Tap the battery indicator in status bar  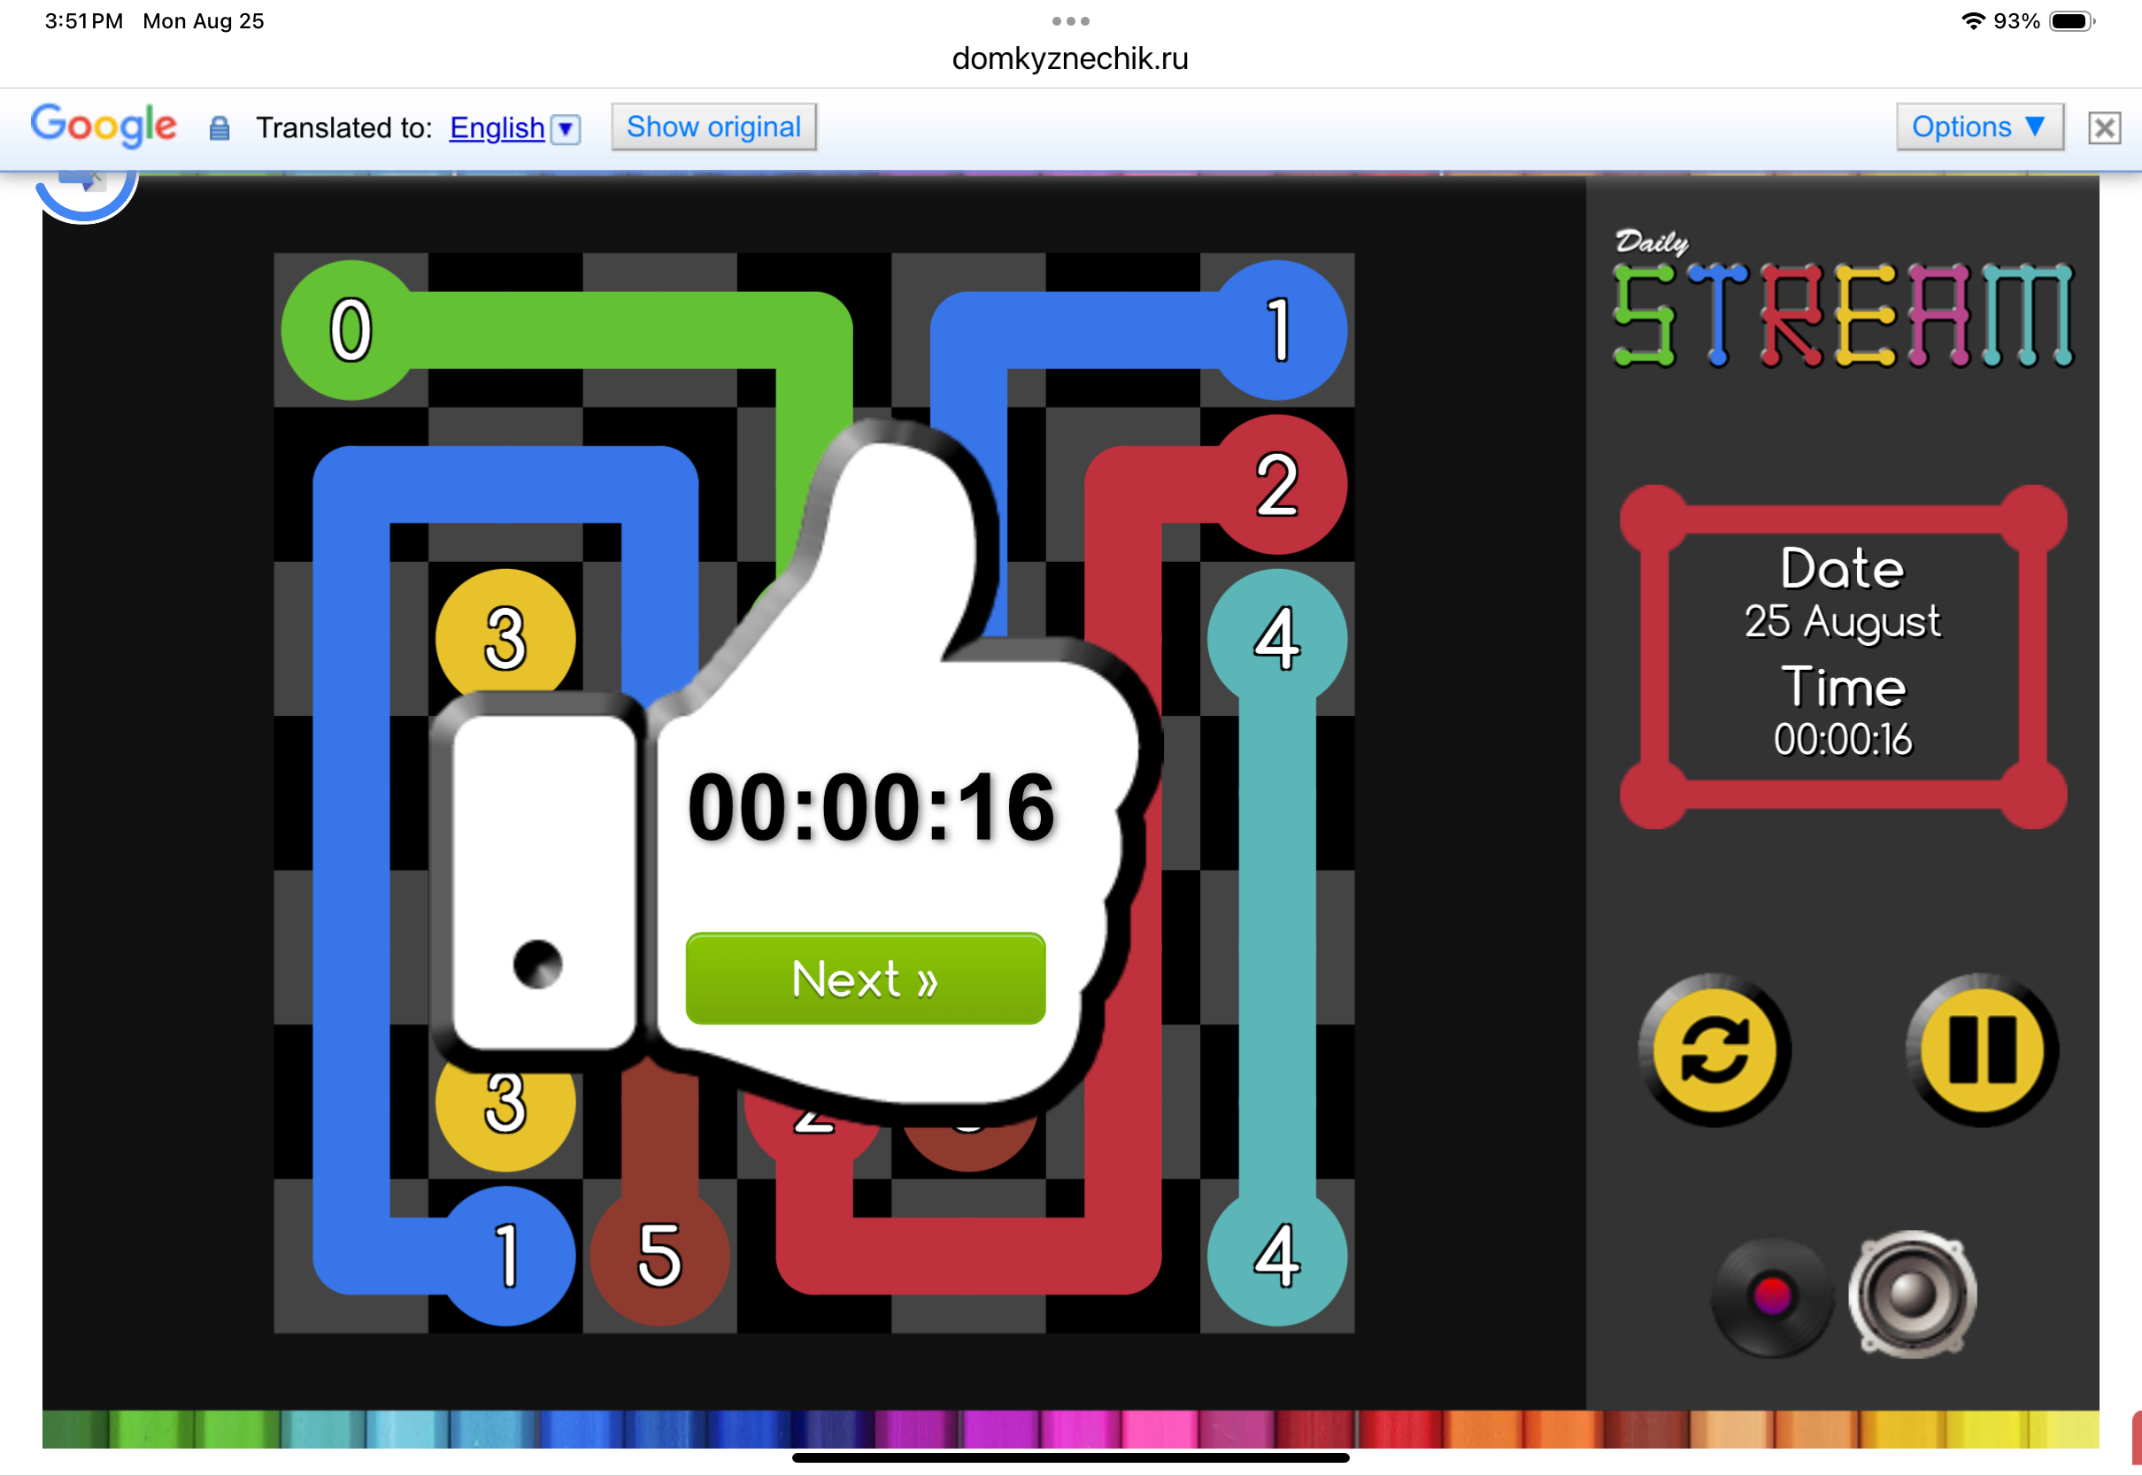coord(2071,21)
